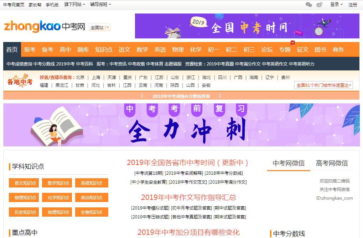Viewport: 363px width, 238px height.
Task: Open 2019年中考作文写作指导汇总 headline link
Action: (x=188, y=197)
